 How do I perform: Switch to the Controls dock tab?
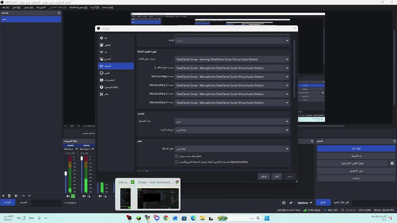coord(323,203)
